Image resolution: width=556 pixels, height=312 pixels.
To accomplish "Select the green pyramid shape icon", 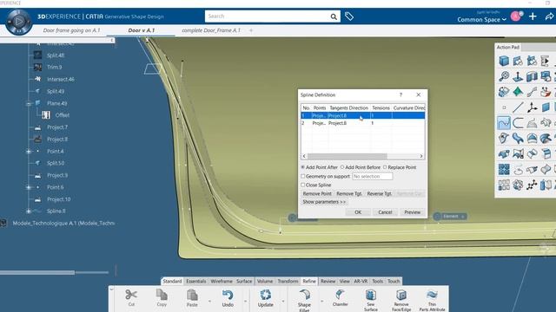I will (518, 92).
